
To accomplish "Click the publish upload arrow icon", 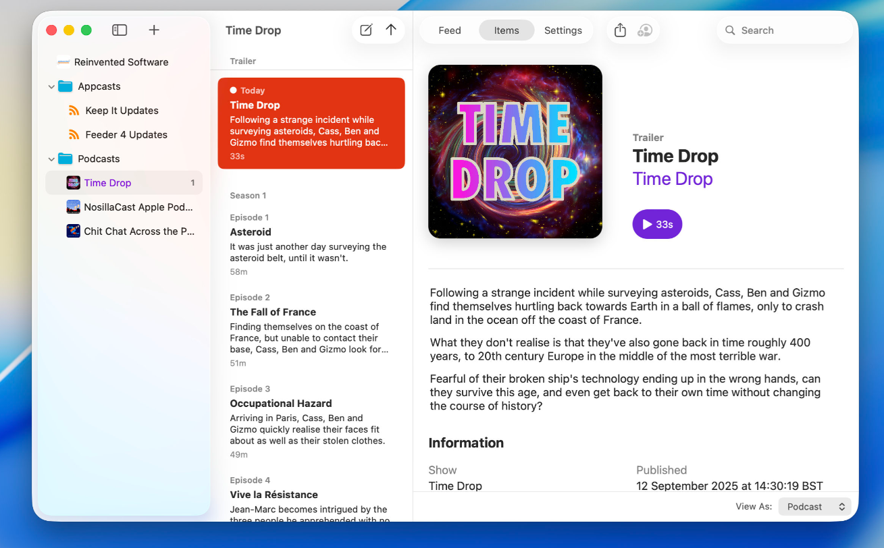I will point(390,30).
